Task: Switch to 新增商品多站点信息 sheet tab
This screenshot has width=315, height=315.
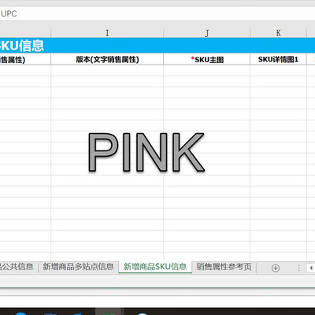Action: tap(78, 267)
